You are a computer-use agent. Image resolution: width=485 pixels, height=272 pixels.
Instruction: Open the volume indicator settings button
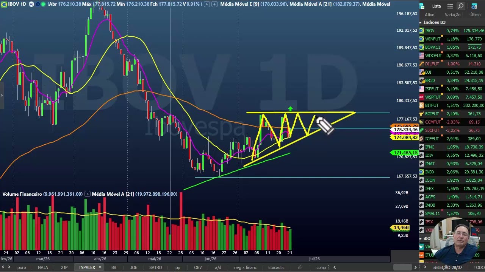[x=88, y=194]
